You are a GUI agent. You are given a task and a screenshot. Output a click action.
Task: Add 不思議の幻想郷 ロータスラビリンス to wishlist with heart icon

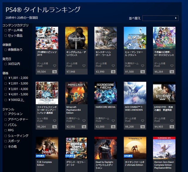pyautogui.click(x=172, y=66)
